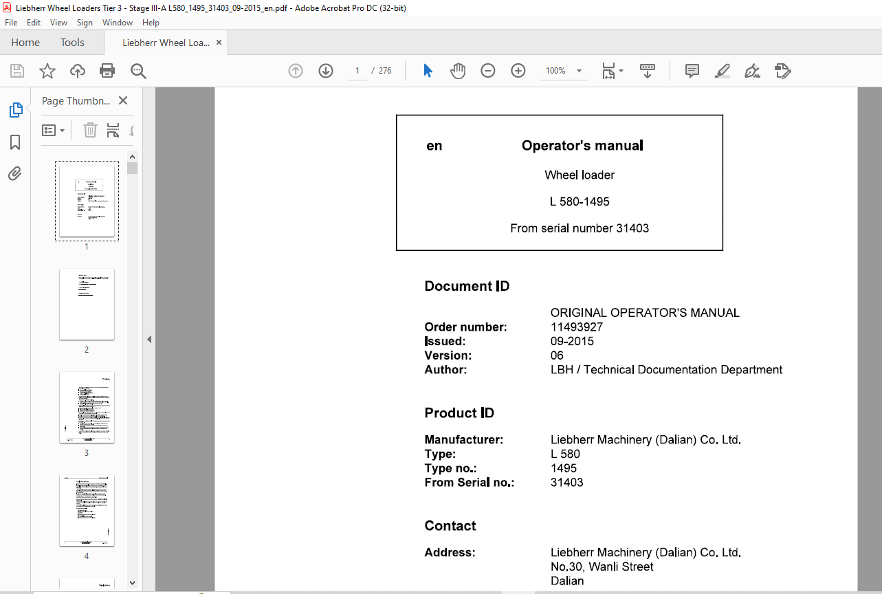Select page 3 thumbnail
This screenshot has height=594, width=882.
point(87,407)
